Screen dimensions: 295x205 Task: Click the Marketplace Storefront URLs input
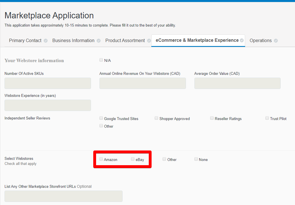coord(63,196)
